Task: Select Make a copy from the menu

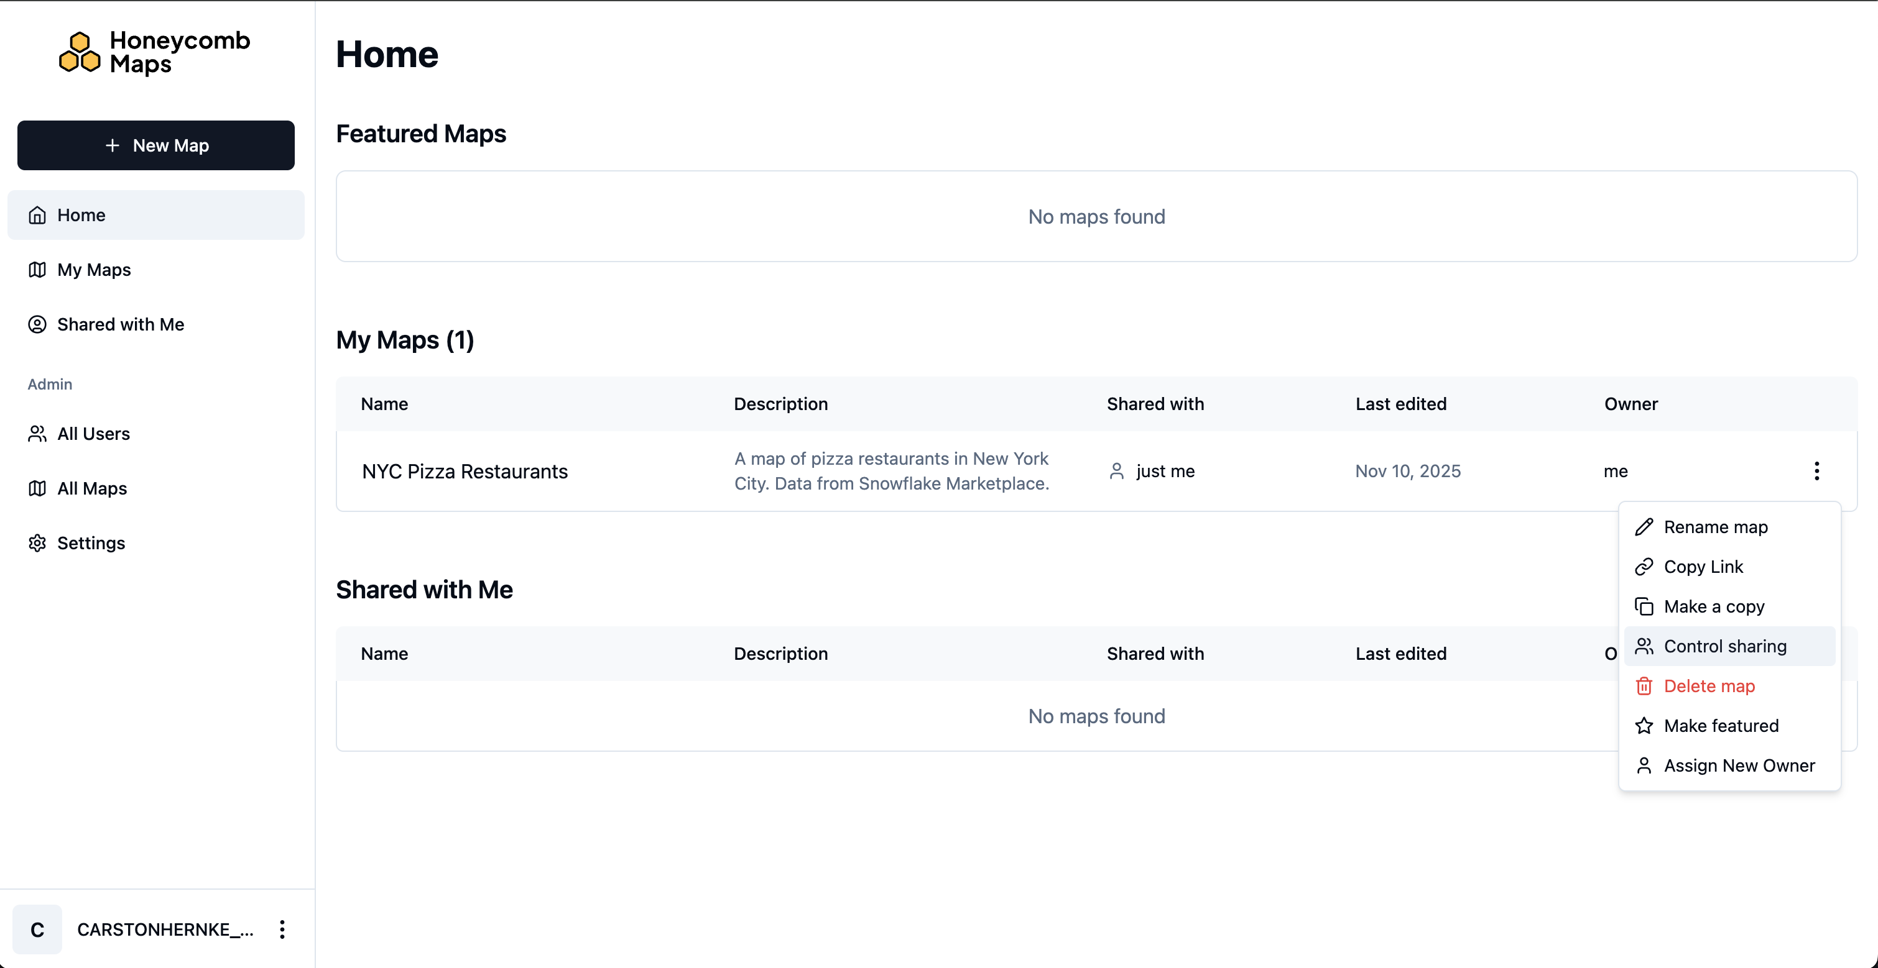Action: point(1713,605)
